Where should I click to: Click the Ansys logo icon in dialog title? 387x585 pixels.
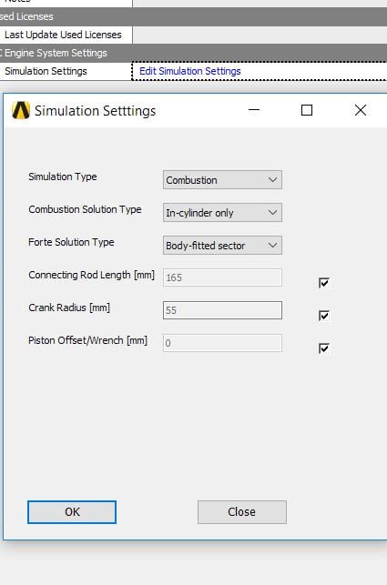[21, 110]
